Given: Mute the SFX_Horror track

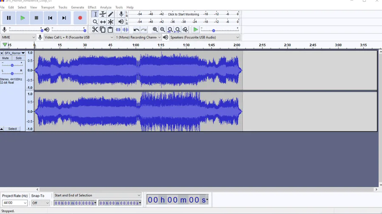Looking at the screenshot, I should click(x=6, y=58).
